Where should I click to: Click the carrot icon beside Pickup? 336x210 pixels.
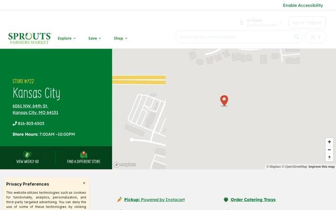[x=120, y=199]
